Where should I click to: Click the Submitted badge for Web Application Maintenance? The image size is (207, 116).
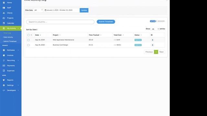[x=138, y=40]
